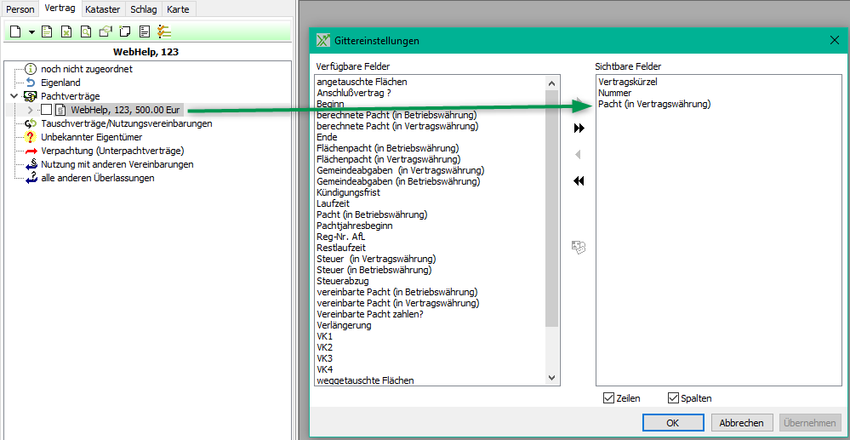This screenshot has width=850, height=440.
Task: Click the double right arrow to add all fields
Action: [x=579, y=129]
